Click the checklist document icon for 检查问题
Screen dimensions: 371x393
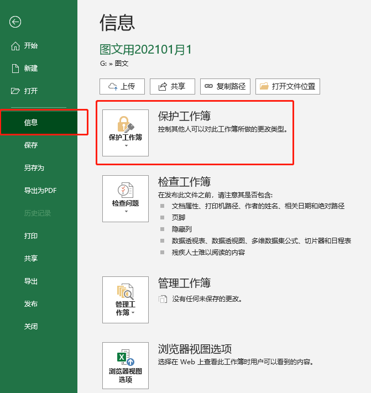[126, 190]
